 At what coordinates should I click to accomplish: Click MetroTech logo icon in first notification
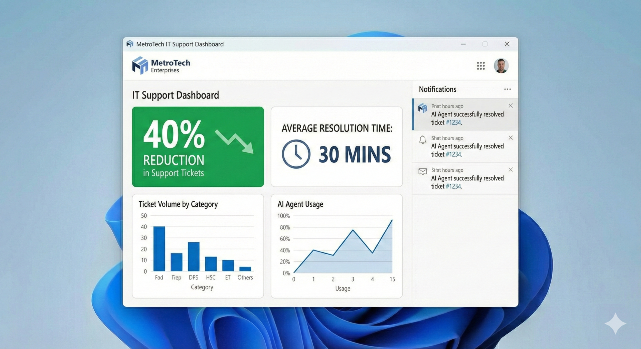pos(423,108)
